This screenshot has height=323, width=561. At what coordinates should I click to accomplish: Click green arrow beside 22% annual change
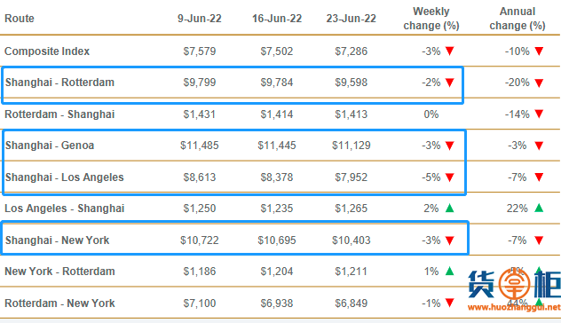coord(539,208)
